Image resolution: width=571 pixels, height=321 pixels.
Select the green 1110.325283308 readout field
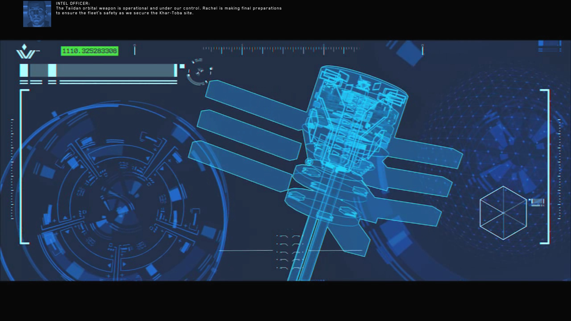click(90, 51)
